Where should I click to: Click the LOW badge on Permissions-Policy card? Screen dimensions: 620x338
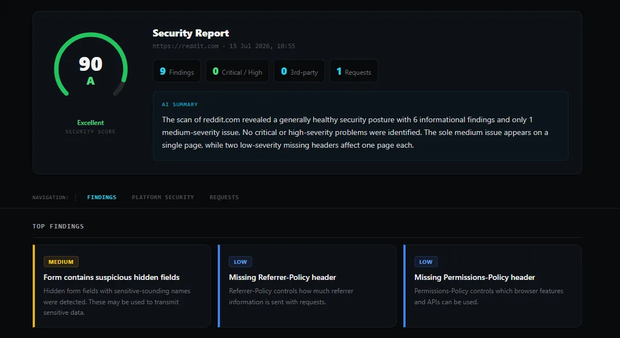[x=426, y=262]
